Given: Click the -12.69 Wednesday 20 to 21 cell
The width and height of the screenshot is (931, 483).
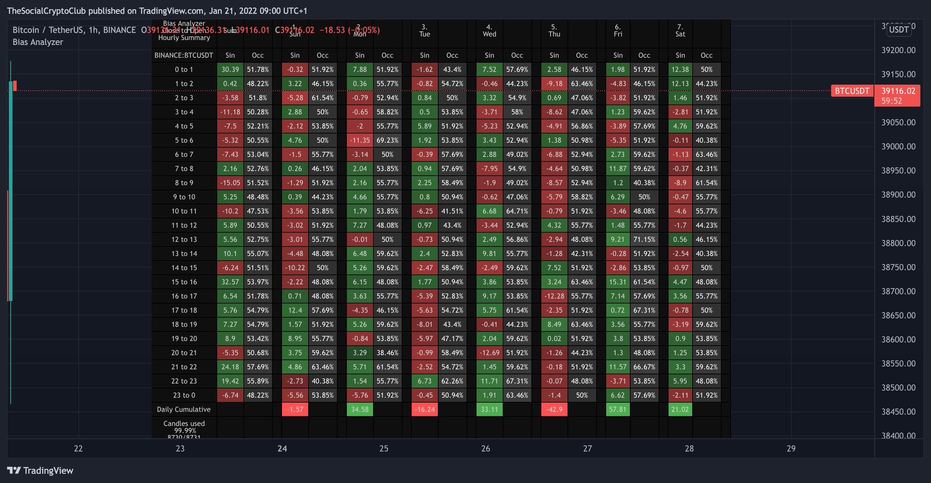Looking at the screenshot, I should click(489, 353).
